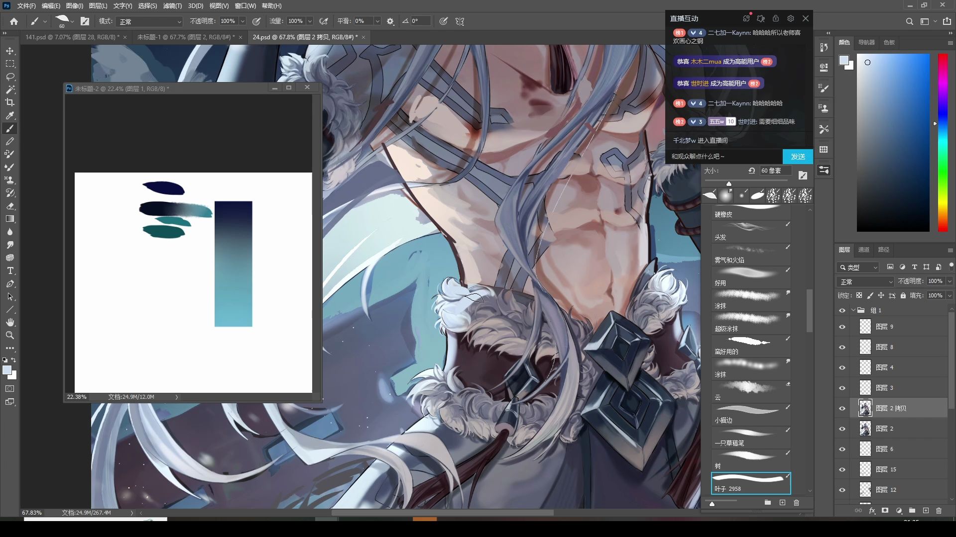Open smoothing 0% dropdown arrow
The image size is (956, 537).
click(377, 21)
